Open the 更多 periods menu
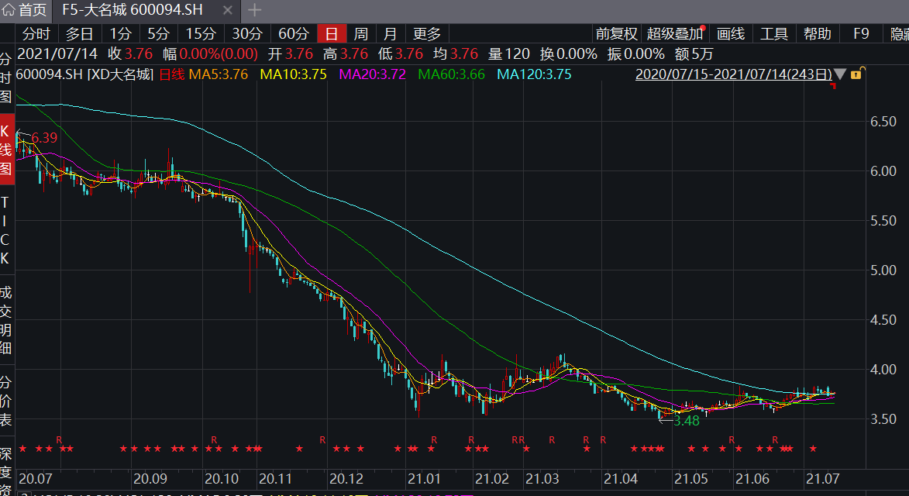Screen dimensions: 909x496 point(427,34)
